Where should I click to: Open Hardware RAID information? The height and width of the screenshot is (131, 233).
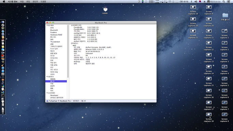(56, 35)
